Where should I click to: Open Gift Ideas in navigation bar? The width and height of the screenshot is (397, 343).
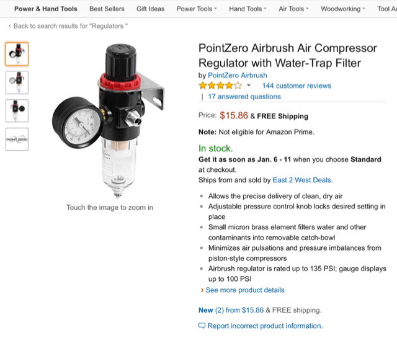click(150, 9)
